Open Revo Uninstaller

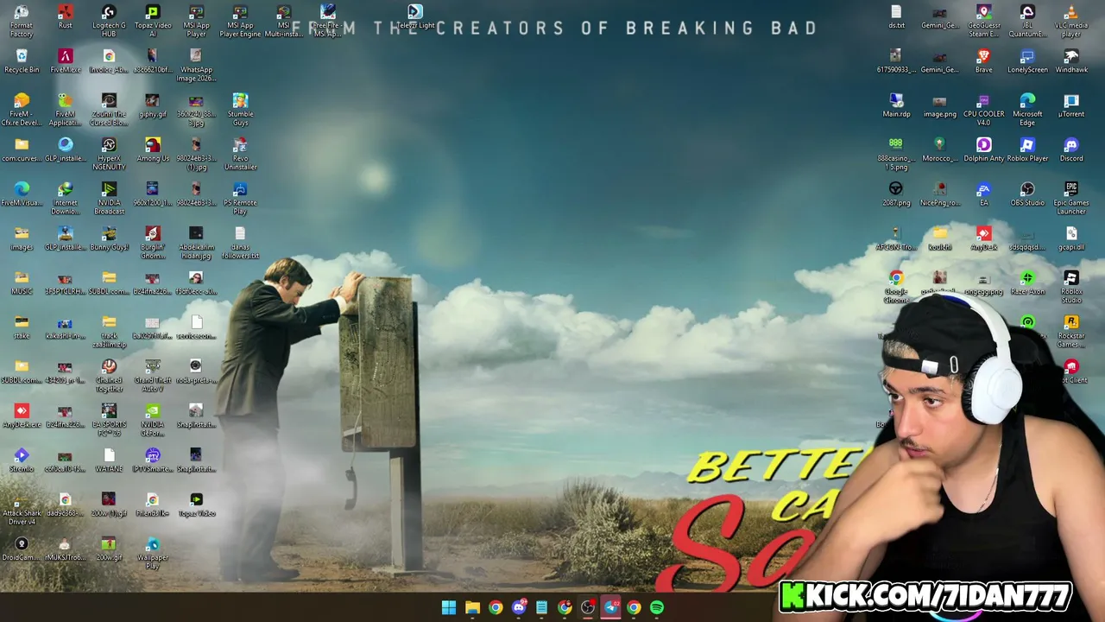click(x=240, y=154)
